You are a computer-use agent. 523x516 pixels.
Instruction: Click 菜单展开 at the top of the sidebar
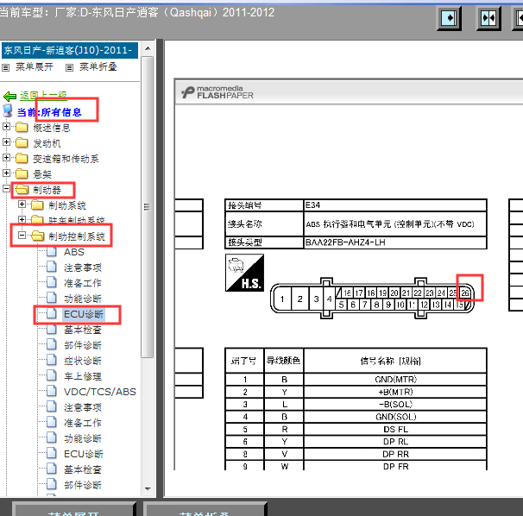34,66
